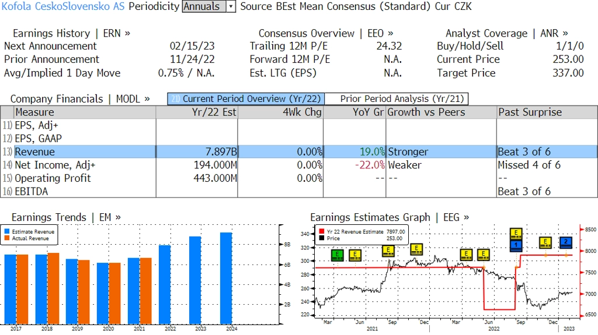This screenshot has width=598, height=335.
Task: Select row 12 EPS, GAAP
Action: pyautogui.click(x=38, y=139)
